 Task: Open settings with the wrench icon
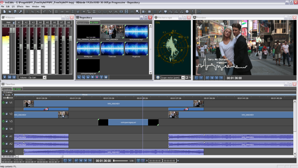pyautogui.click(x=21, y=12)
